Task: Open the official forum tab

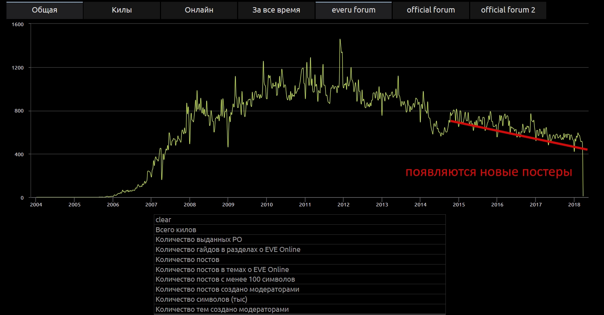Action: point(431,10)
